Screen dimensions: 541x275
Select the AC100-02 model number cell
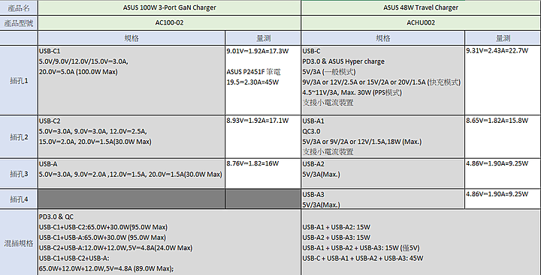click(169, 22)
